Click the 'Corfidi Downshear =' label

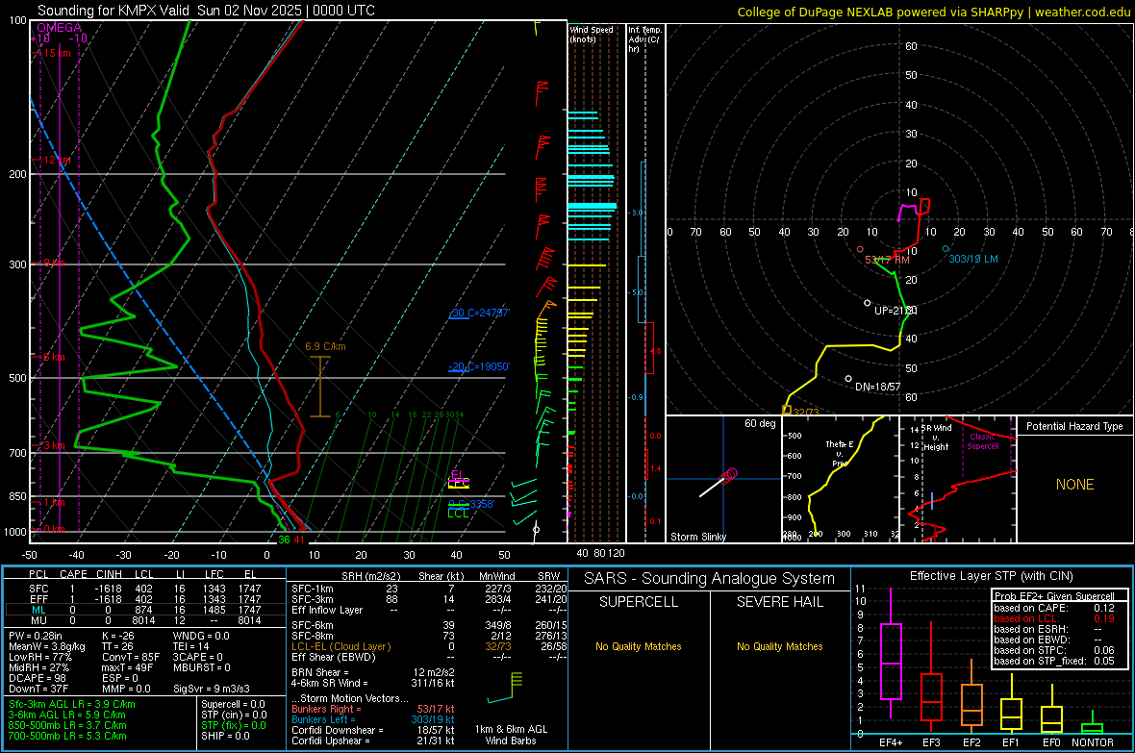pyautogui.click(x=333, y=730)
